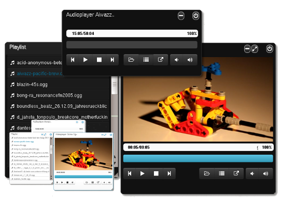The image size is (282, 205).
Task: Minimize the video player window
Action: point(247,49)
